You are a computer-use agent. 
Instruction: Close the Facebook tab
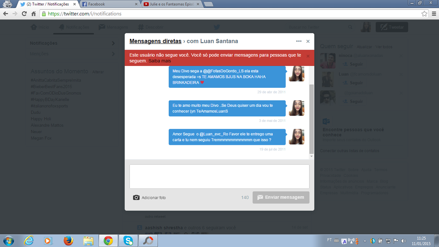point(136,4)
